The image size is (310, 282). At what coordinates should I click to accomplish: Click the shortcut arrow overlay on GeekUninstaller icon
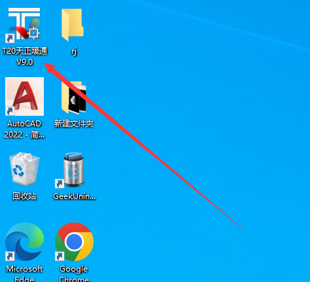60,184
